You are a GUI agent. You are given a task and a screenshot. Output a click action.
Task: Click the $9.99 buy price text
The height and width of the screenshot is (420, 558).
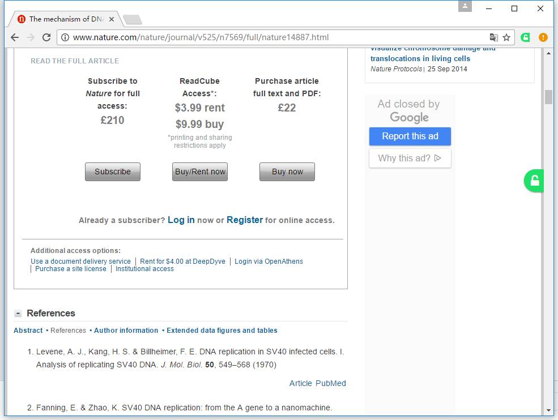point(199,124)
